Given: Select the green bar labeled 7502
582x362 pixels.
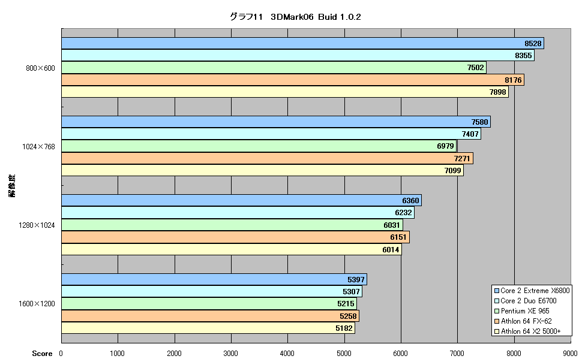Looking at the screenshot, I should tap(274, 68).
